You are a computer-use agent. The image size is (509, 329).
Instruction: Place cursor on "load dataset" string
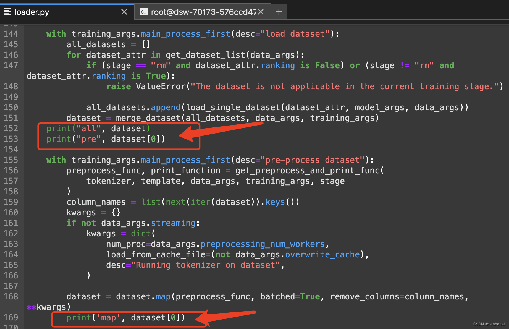tap(295, 34)
